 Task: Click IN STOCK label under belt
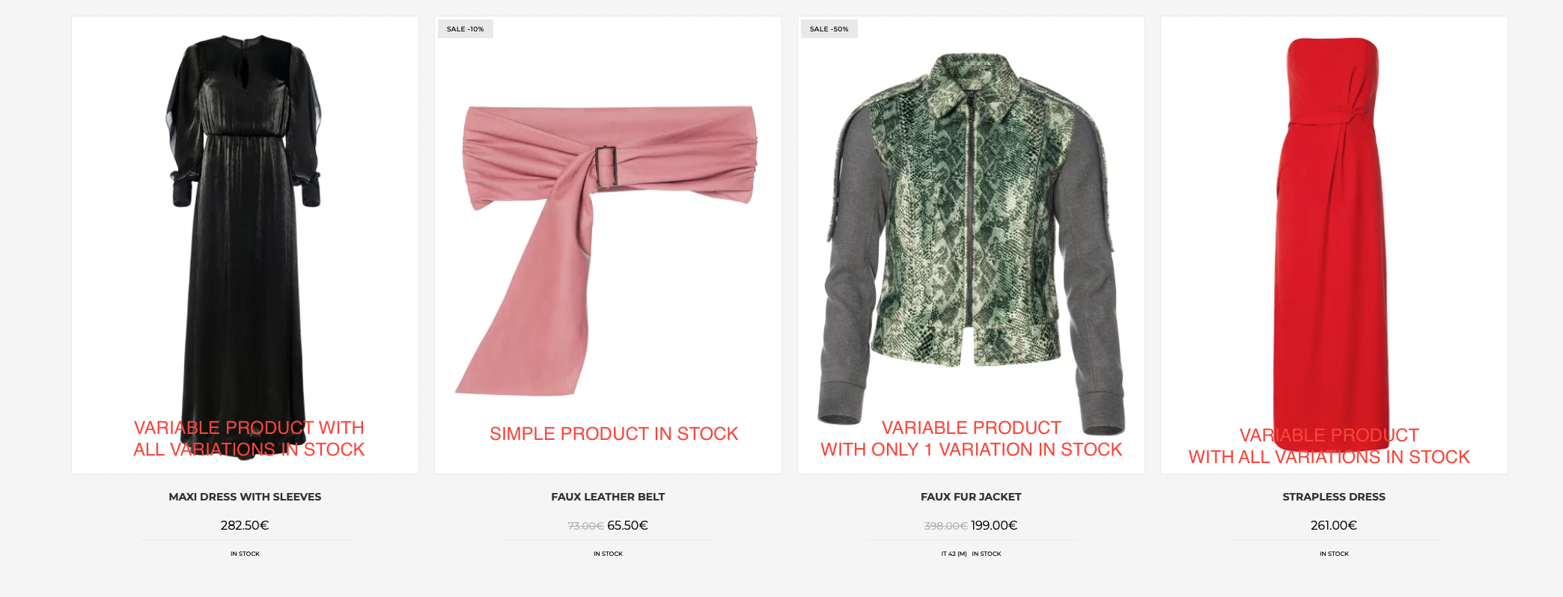[x=608, y=554]
